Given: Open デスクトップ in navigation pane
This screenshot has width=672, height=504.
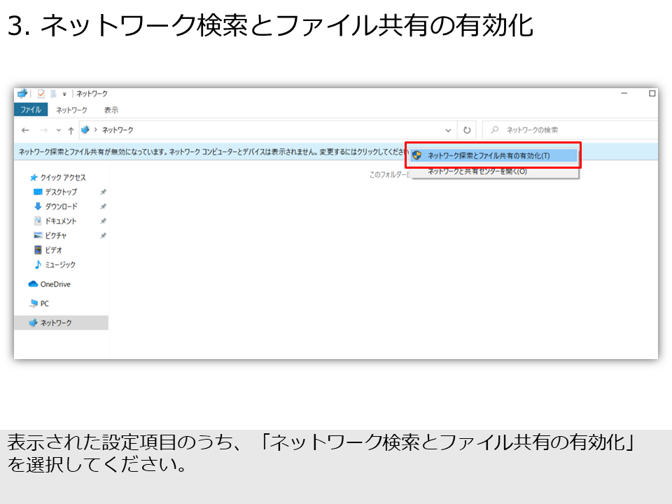Looking at the screenshot, I should [x=61, y=192].
